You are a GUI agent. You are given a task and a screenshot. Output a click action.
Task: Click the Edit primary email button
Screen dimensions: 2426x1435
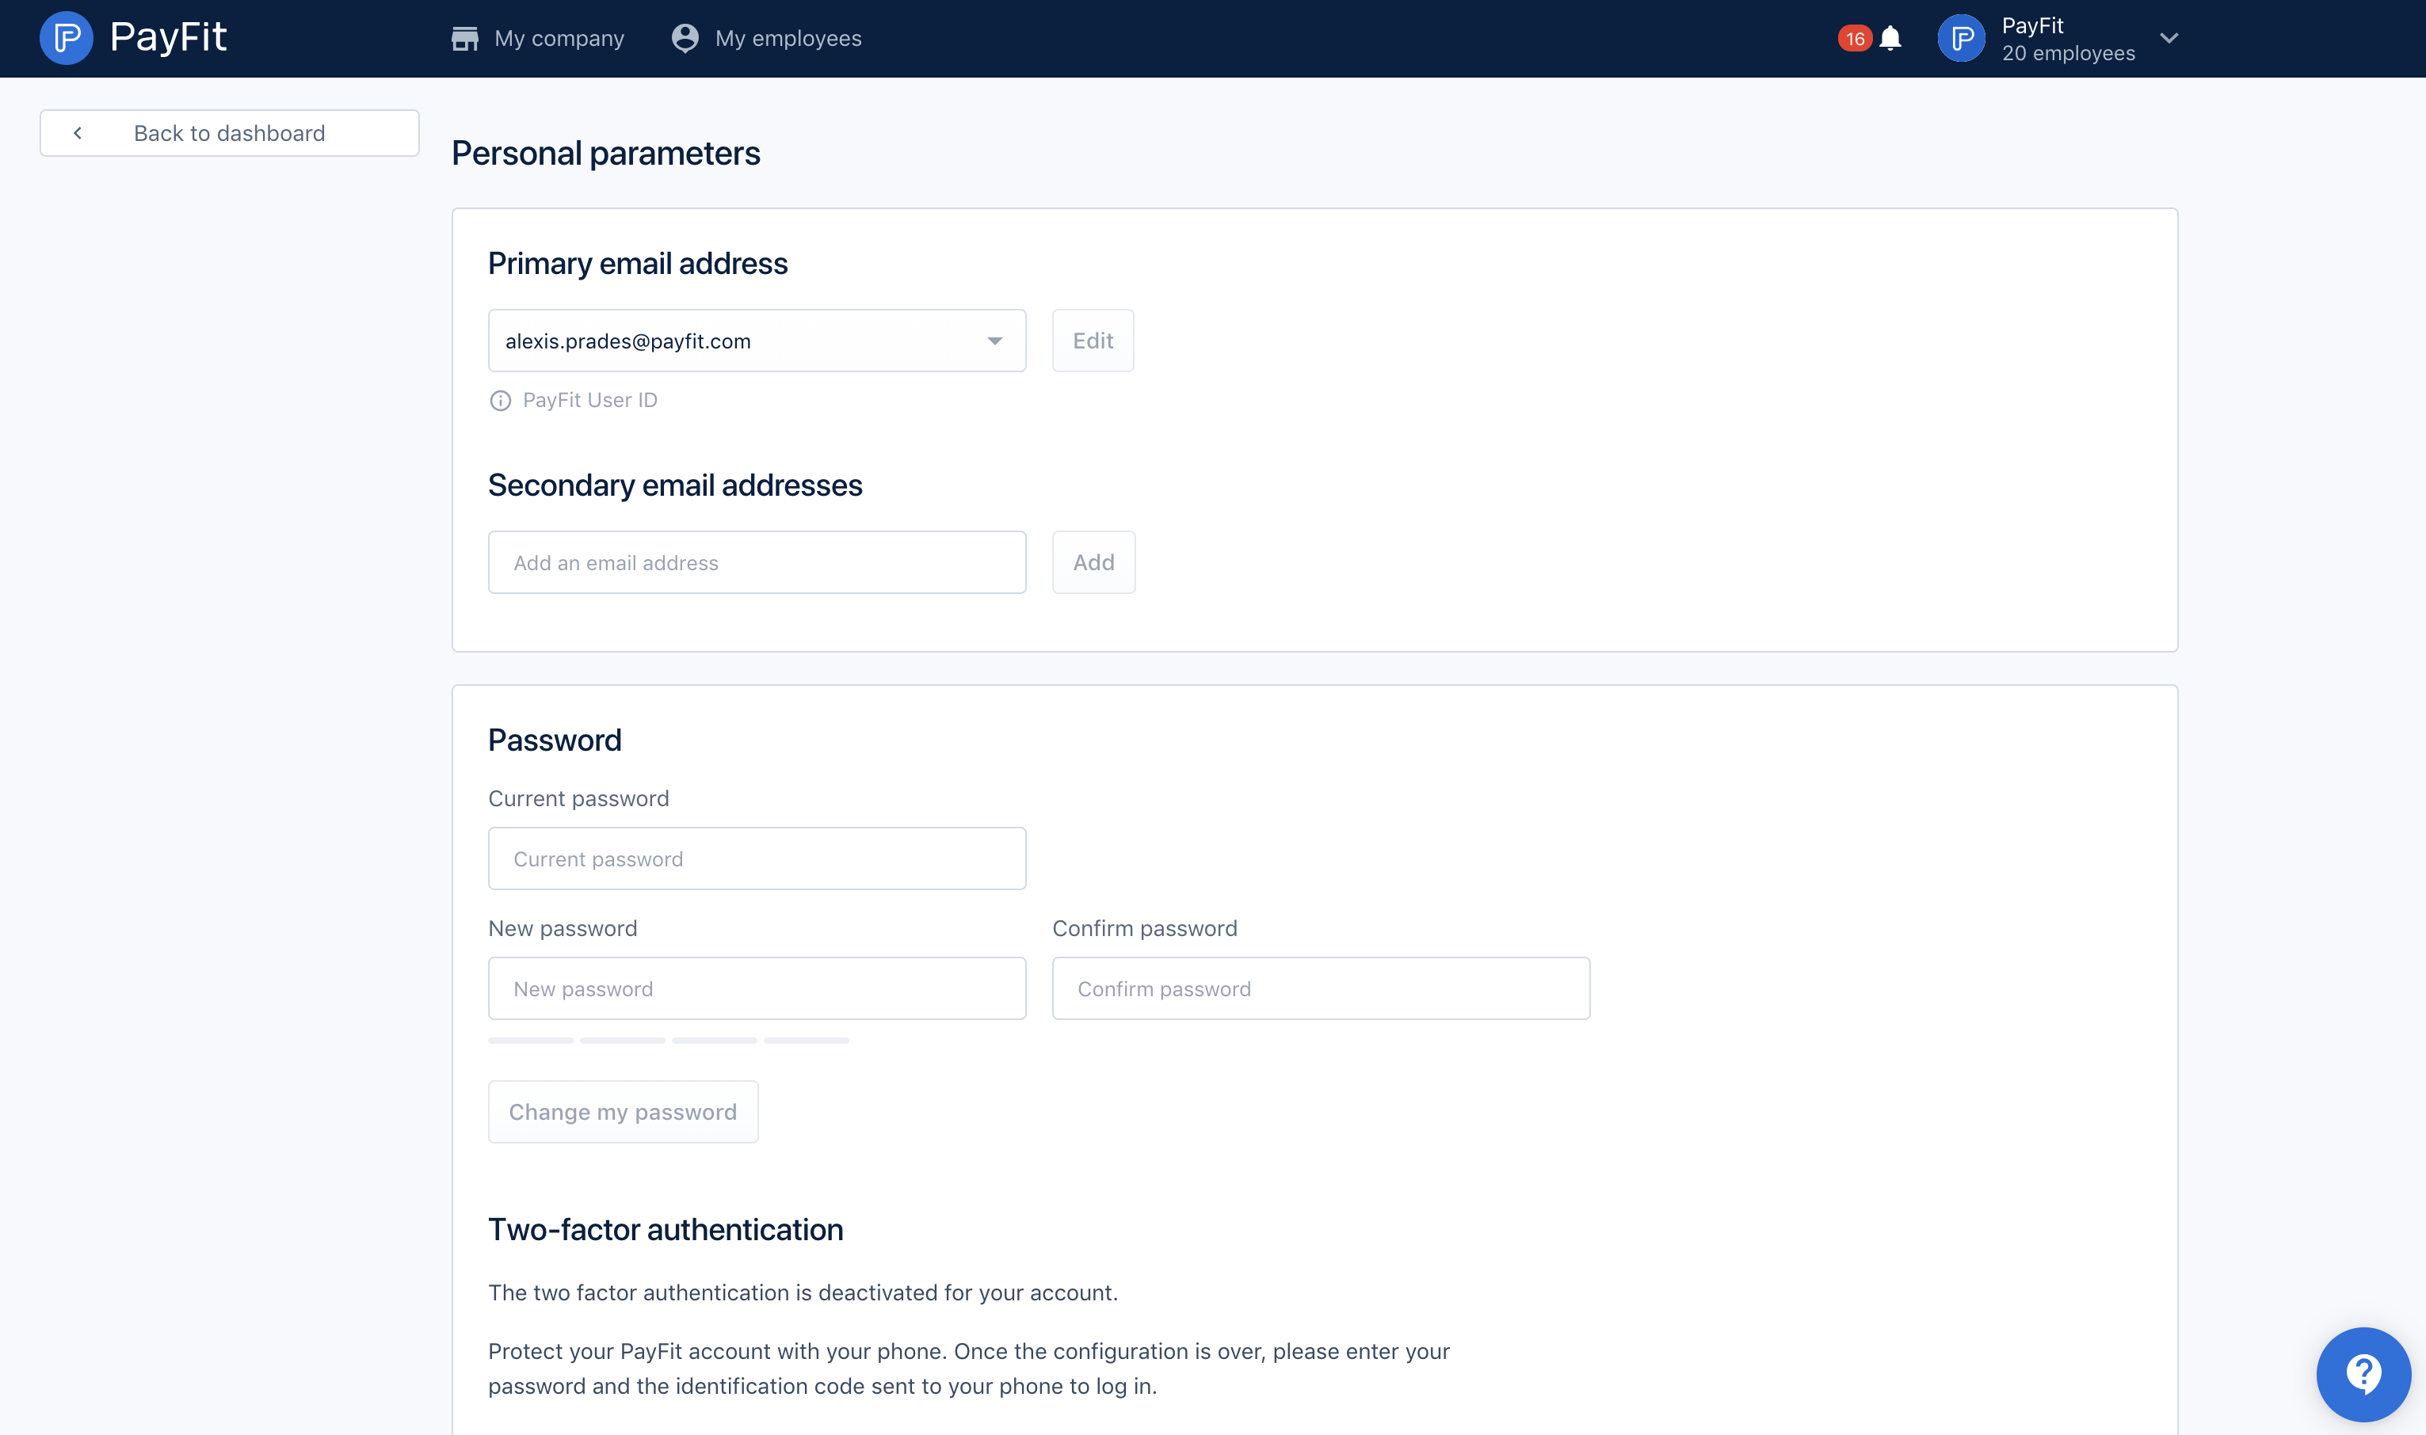coord(1093,340)
